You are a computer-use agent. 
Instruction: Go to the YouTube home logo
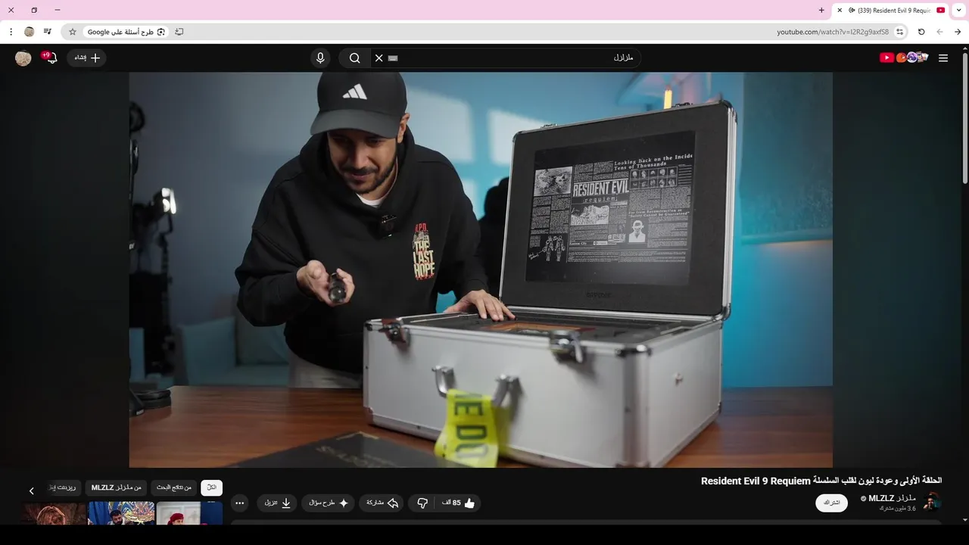click(904, 58)
